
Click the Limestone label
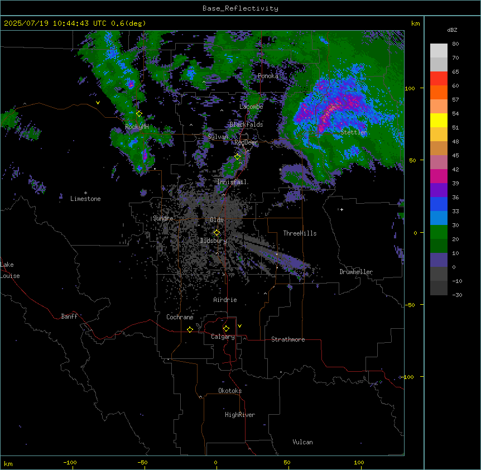click(85, 199)
